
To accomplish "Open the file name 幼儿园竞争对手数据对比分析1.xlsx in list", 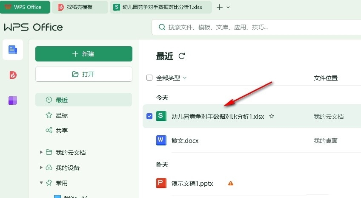I will click(218, 117).
